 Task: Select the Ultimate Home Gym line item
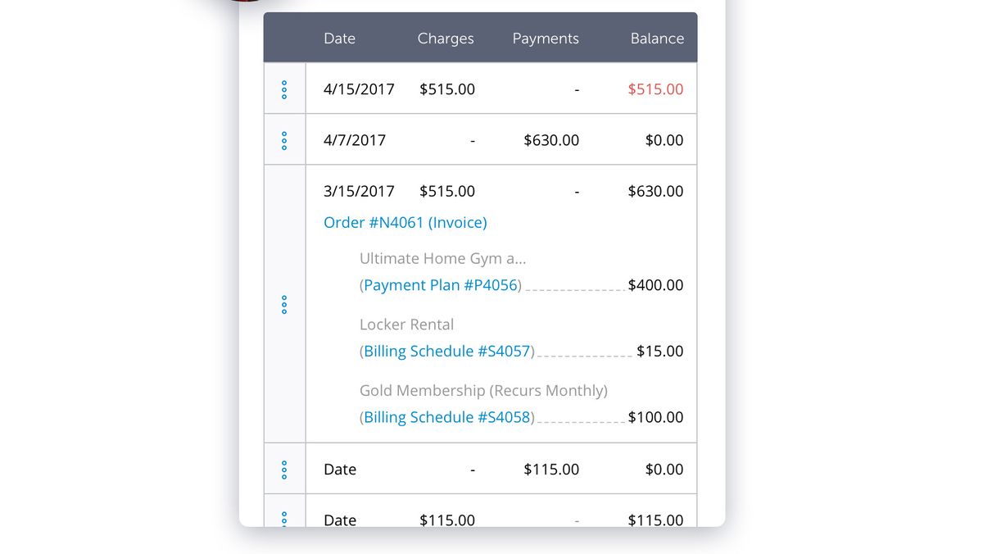(442, 258)
